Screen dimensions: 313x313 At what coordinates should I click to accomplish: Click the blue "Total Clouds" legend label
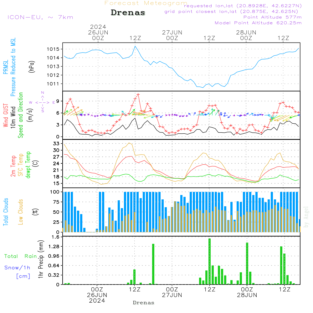click(6, 212)
